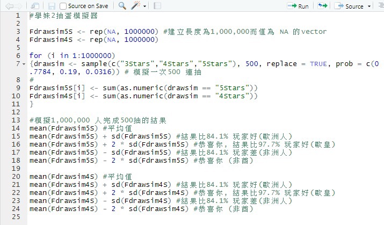This screenshot has width=384, height=225.
Task: Click the line 3 "Fdrawsim5S <- rep" code
Action: (66, 32)
